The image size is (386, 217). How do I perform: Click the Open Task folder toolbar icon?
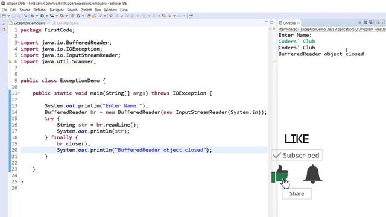94,16
